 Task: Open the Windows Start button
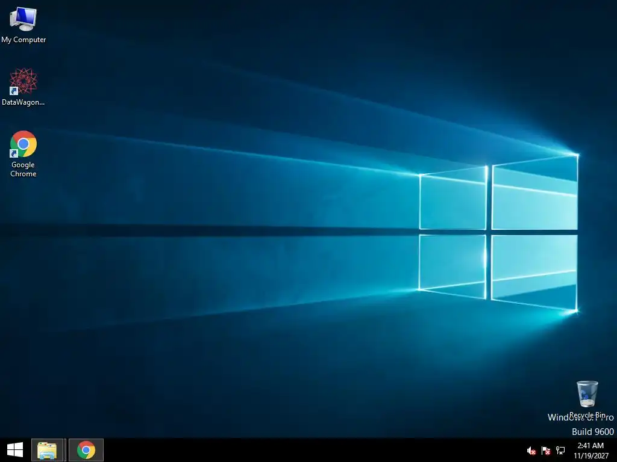pyautogui.click(x=15, y=450)
